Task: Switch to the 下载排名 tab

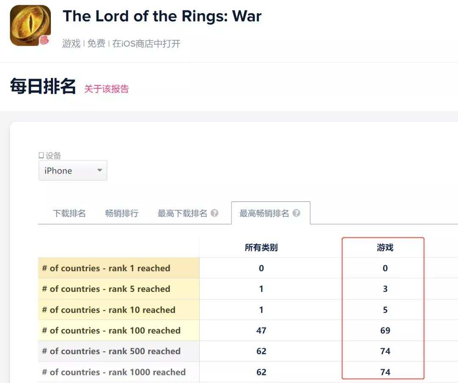Action: pyautogui.click(x=69, y=213)
